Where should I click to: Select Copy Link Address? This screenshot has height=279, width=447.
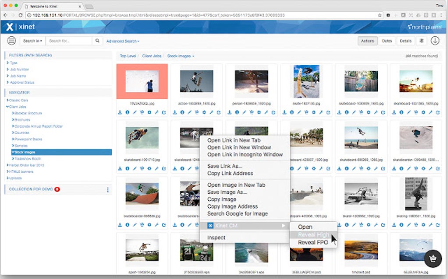(230, 173)
